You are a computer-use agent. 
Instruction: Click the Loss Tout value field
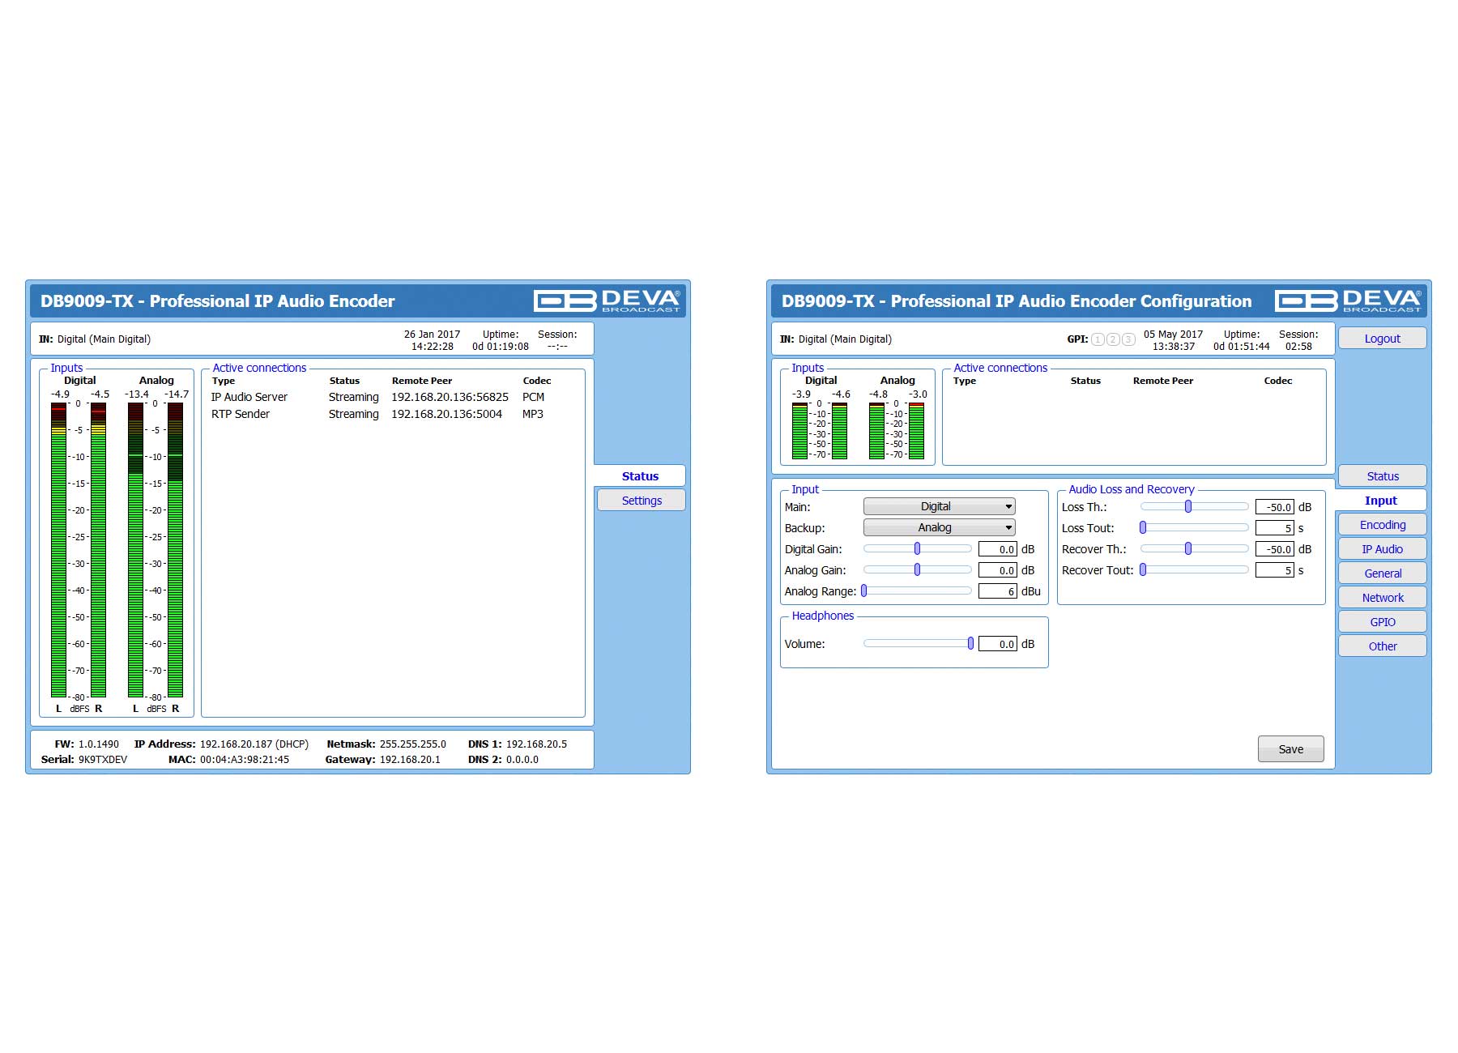coord(1275,528)
